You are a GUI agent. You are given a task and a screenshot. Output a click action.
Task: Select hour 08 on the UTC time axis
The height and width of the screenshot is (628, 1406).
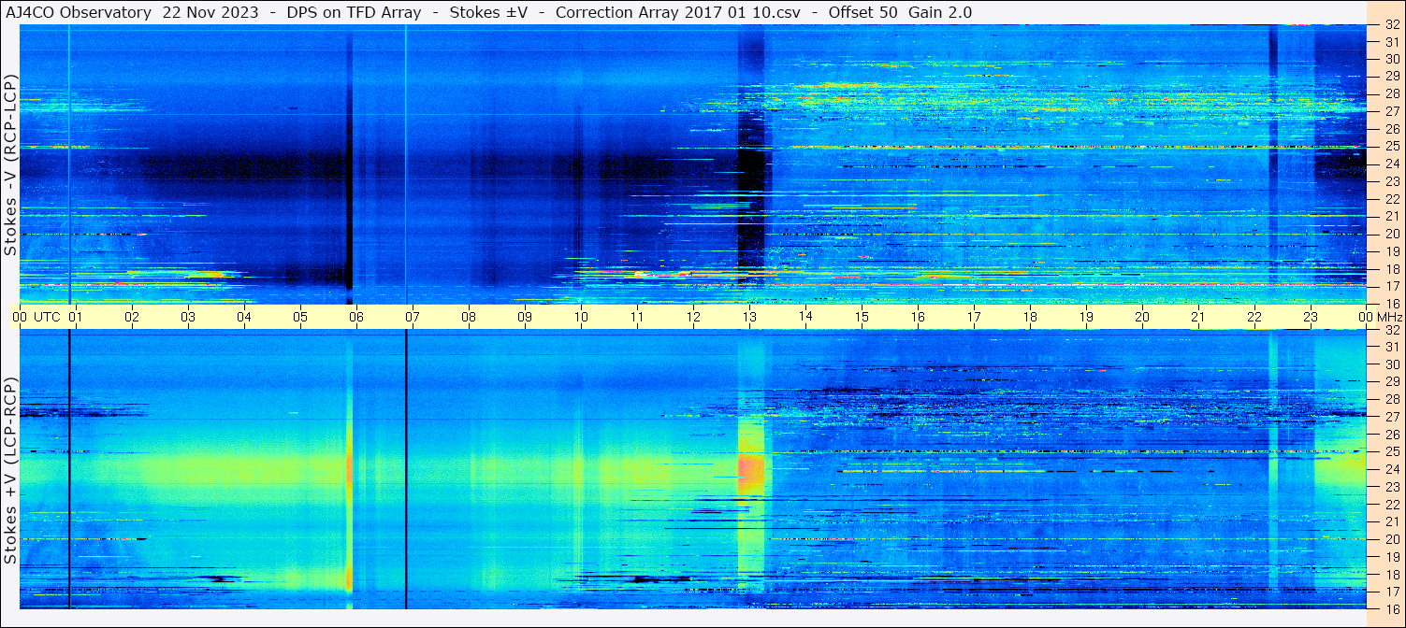pos(469,317)
